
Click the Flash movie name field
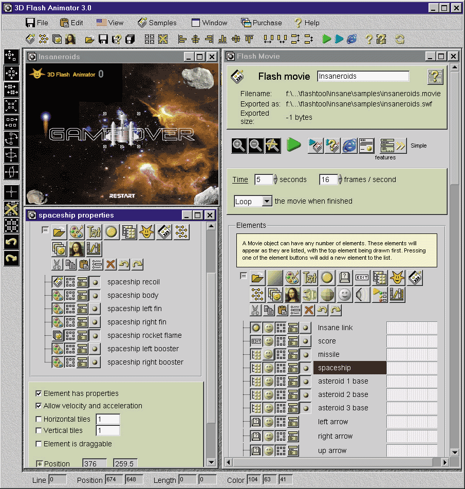(x=363, y=76)
